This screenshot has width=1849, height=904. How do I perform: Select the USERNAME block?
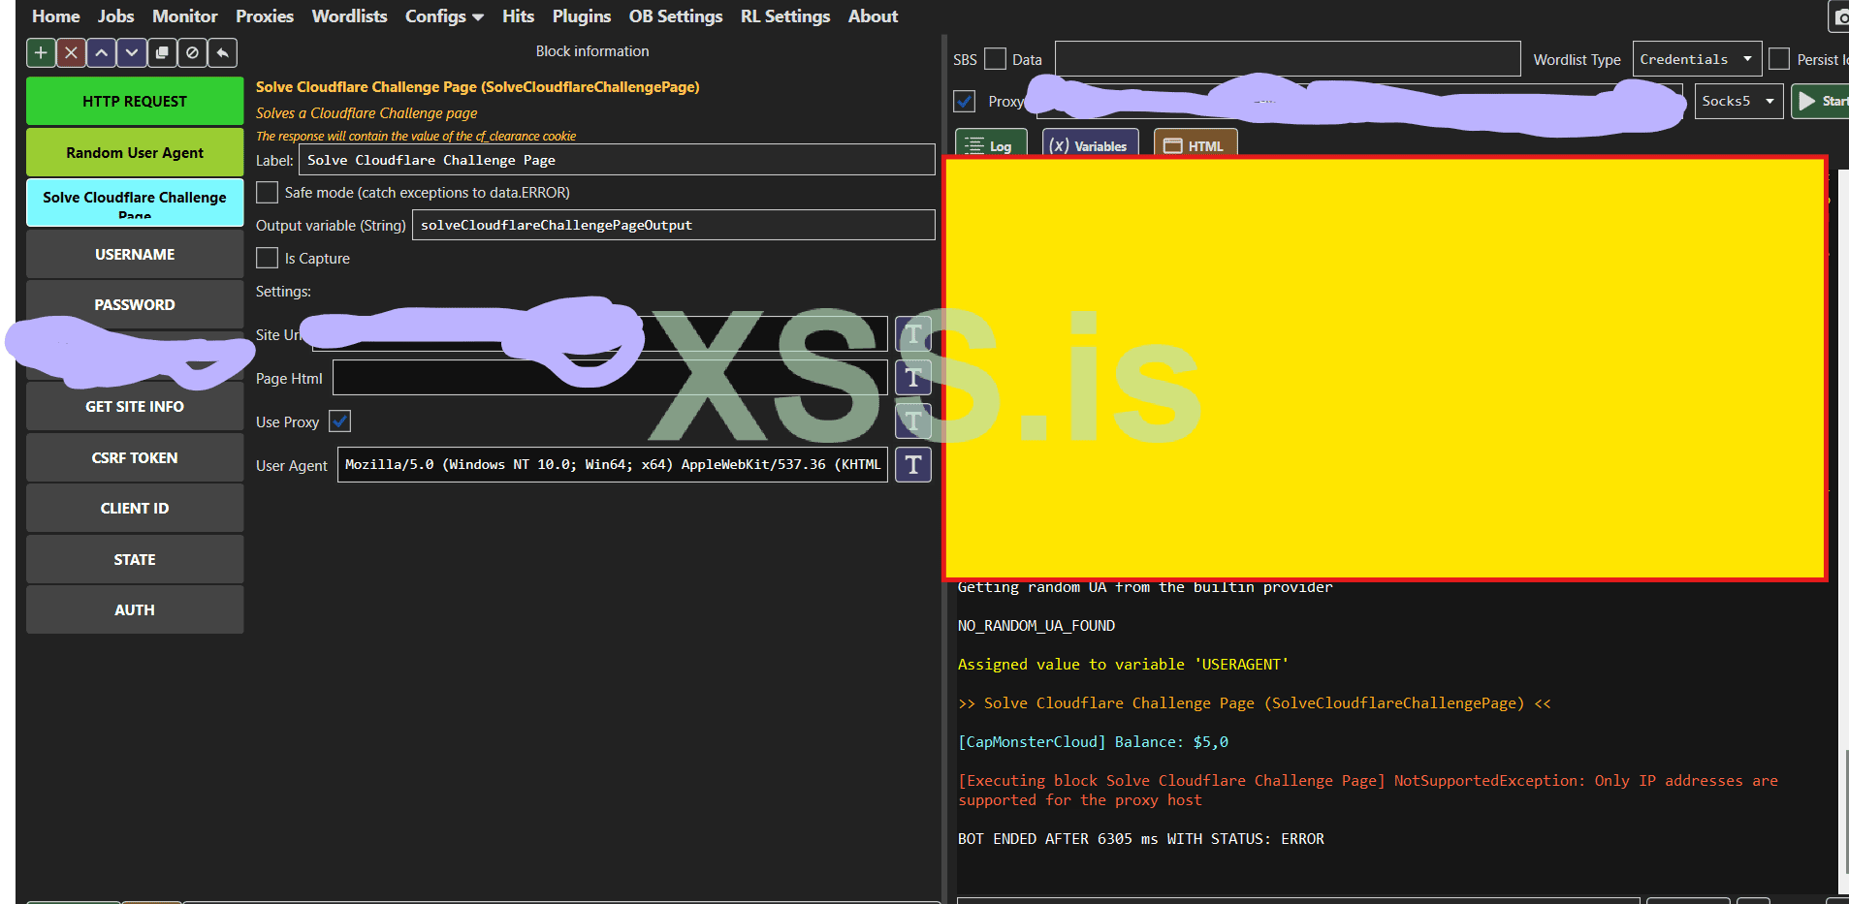pos(135,255)
